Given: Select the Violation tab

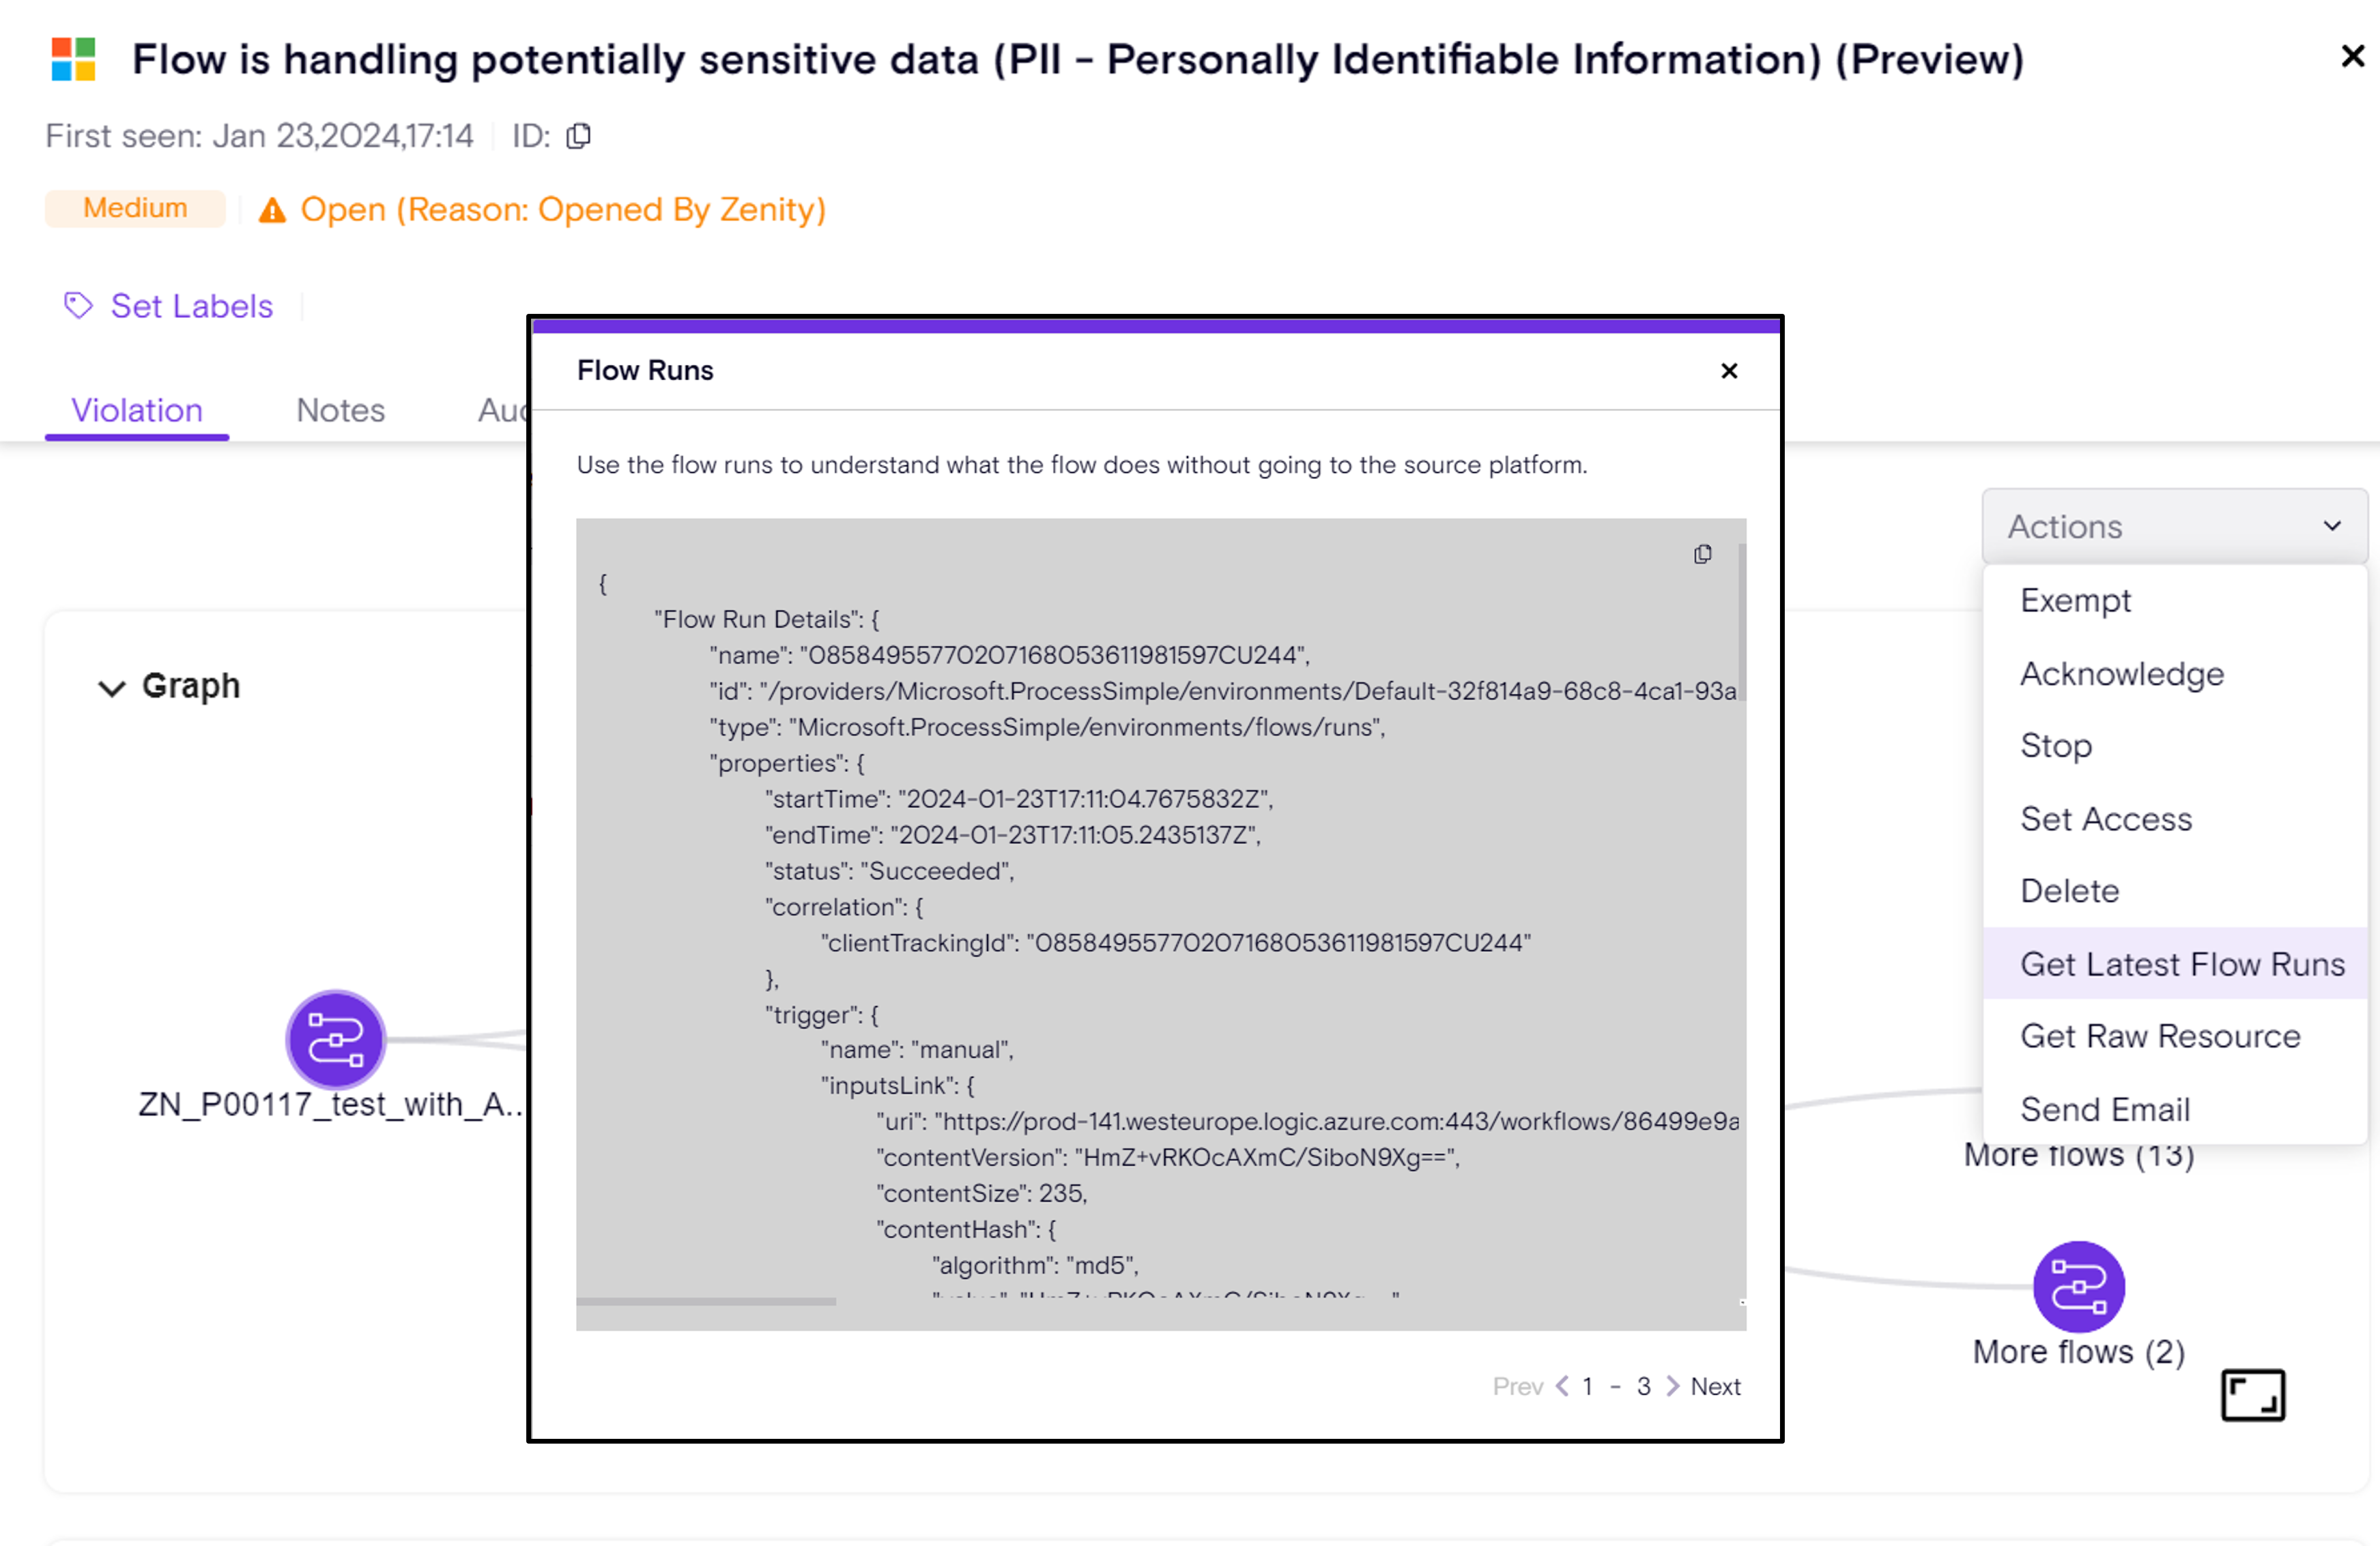Looking at the screenshot, I should (x=137, y=410).
